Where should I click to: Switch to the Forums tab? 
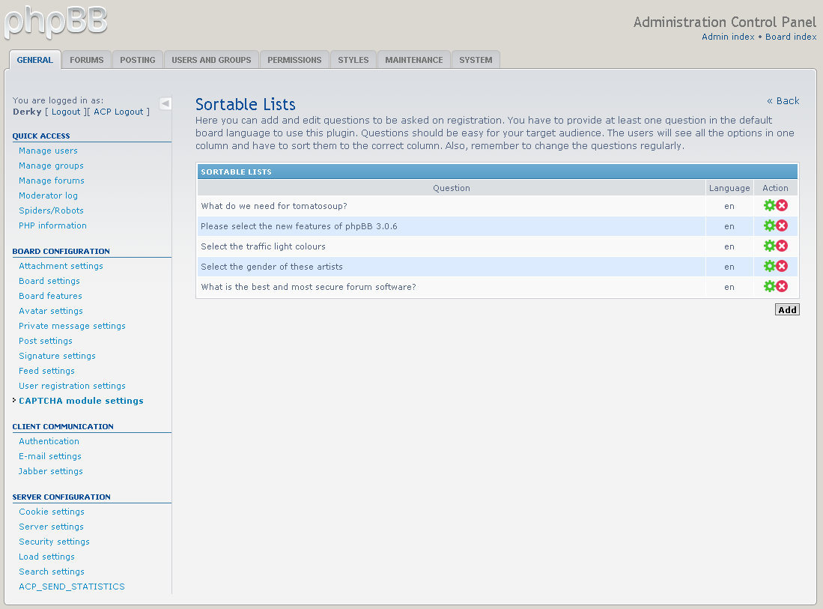coord(87,60)
